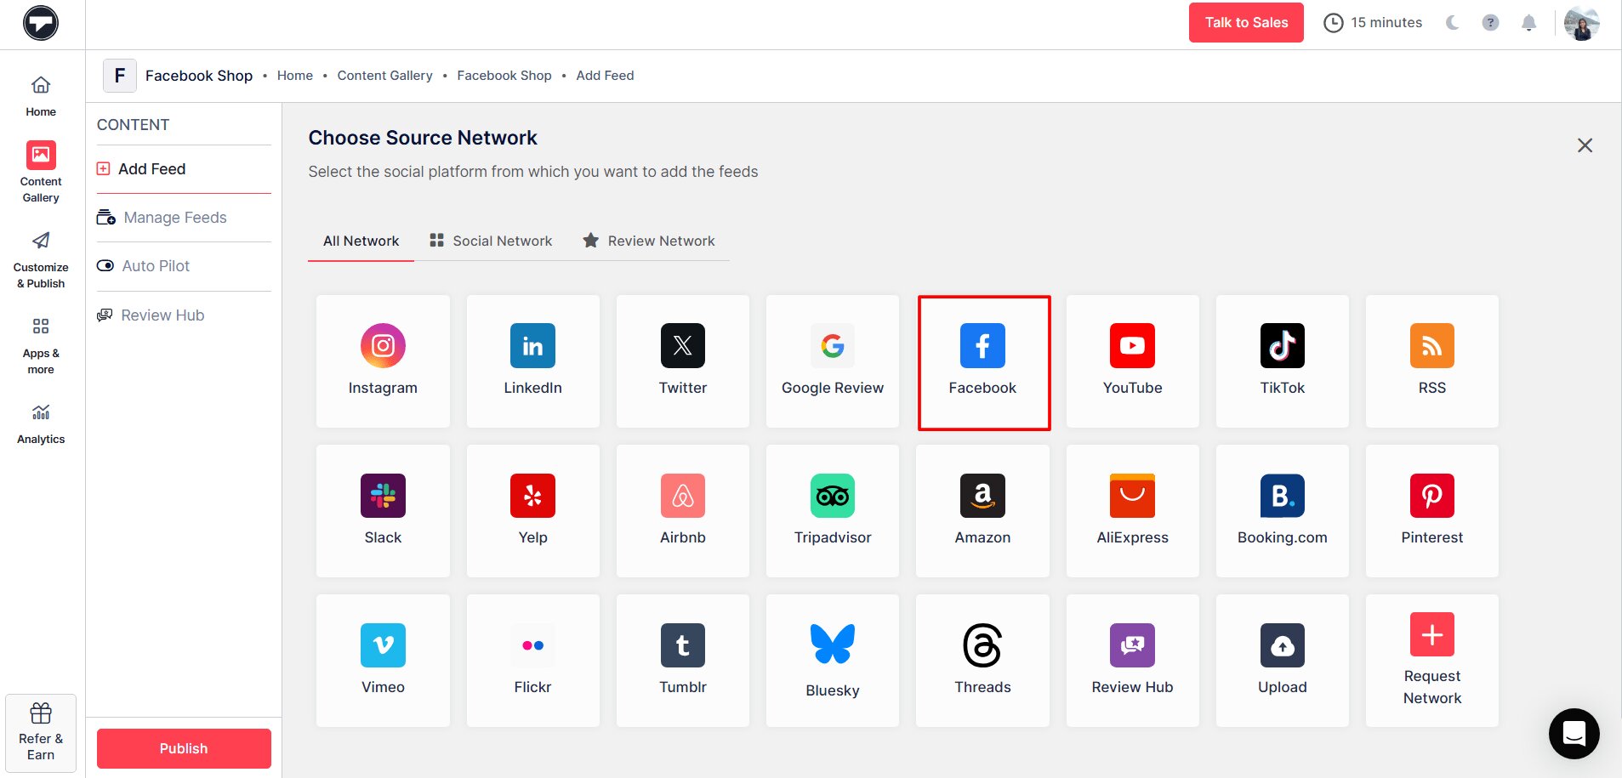Select the RSS feed source
1622x778 pixels.
(1431, 361)
